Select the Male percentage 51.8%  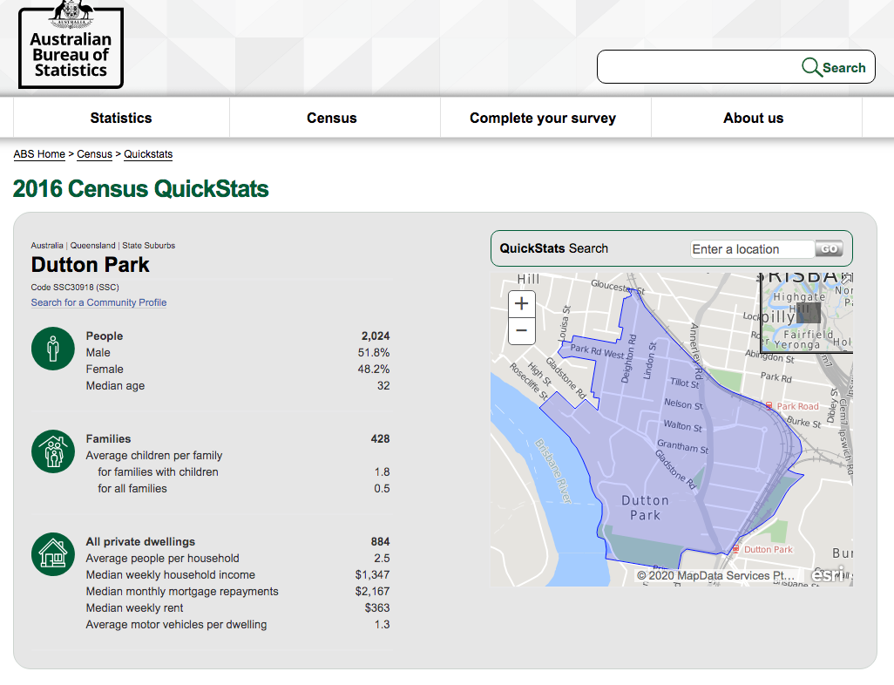click(374, 352)
